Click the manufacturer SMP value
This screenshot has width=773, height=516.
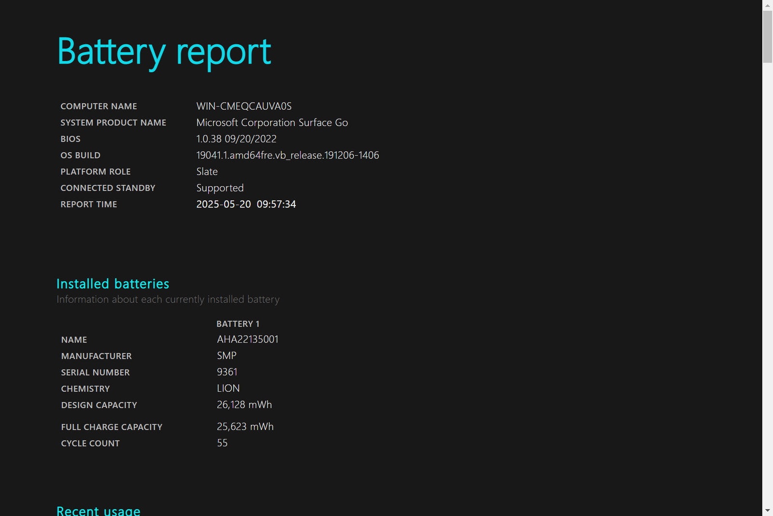pyautogui.click(x=227, y=356)
